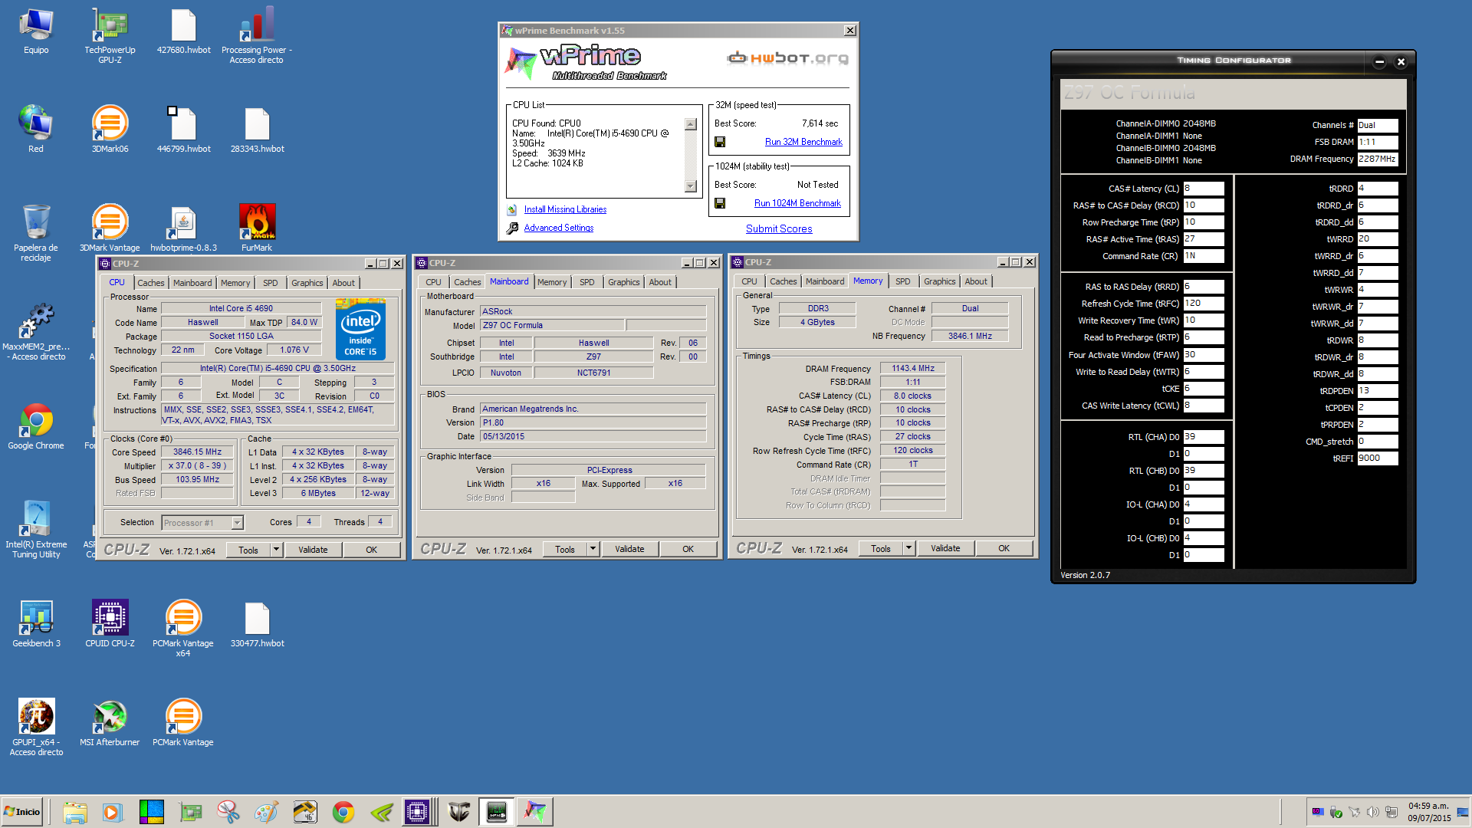The height and width of the screenshot is (828, 1472).
Task: Open the 427680.hwbot file icon
Action: pos(183,31)
